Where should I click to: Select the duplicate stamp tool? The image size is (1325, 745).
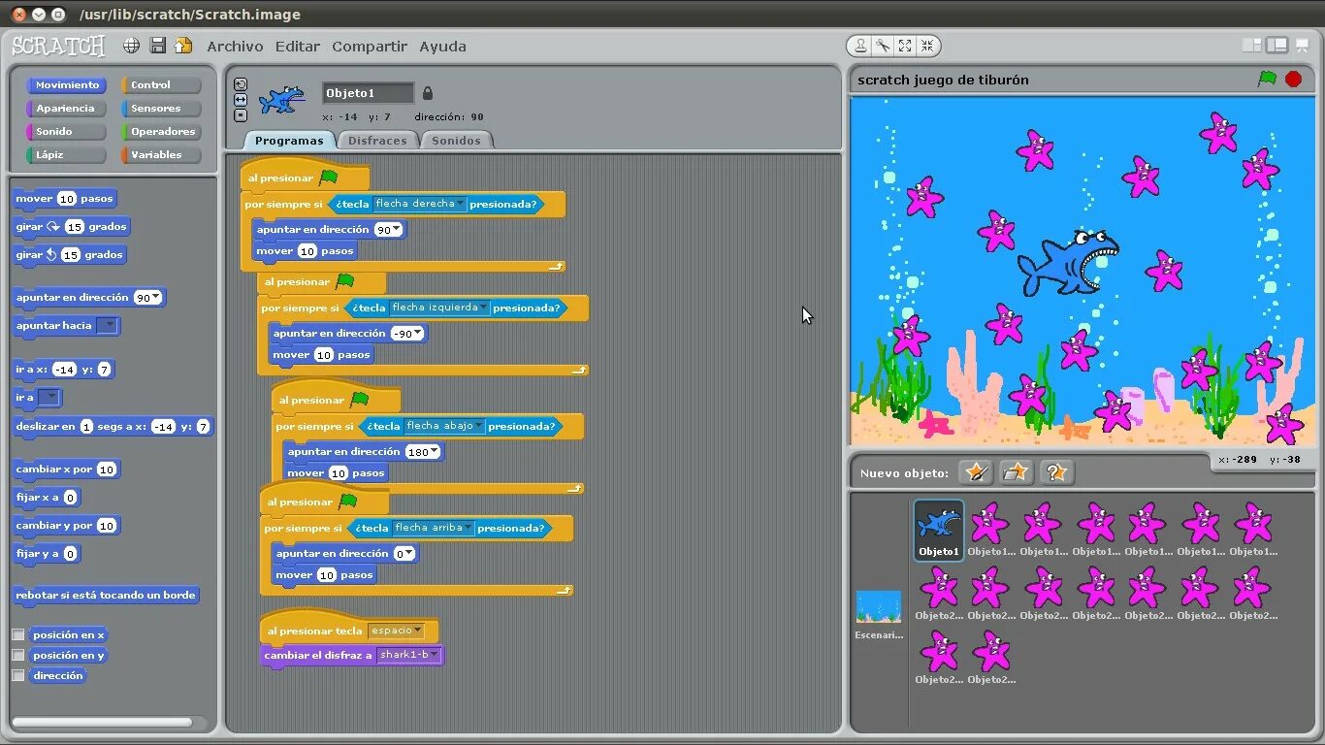coord(860,46)
